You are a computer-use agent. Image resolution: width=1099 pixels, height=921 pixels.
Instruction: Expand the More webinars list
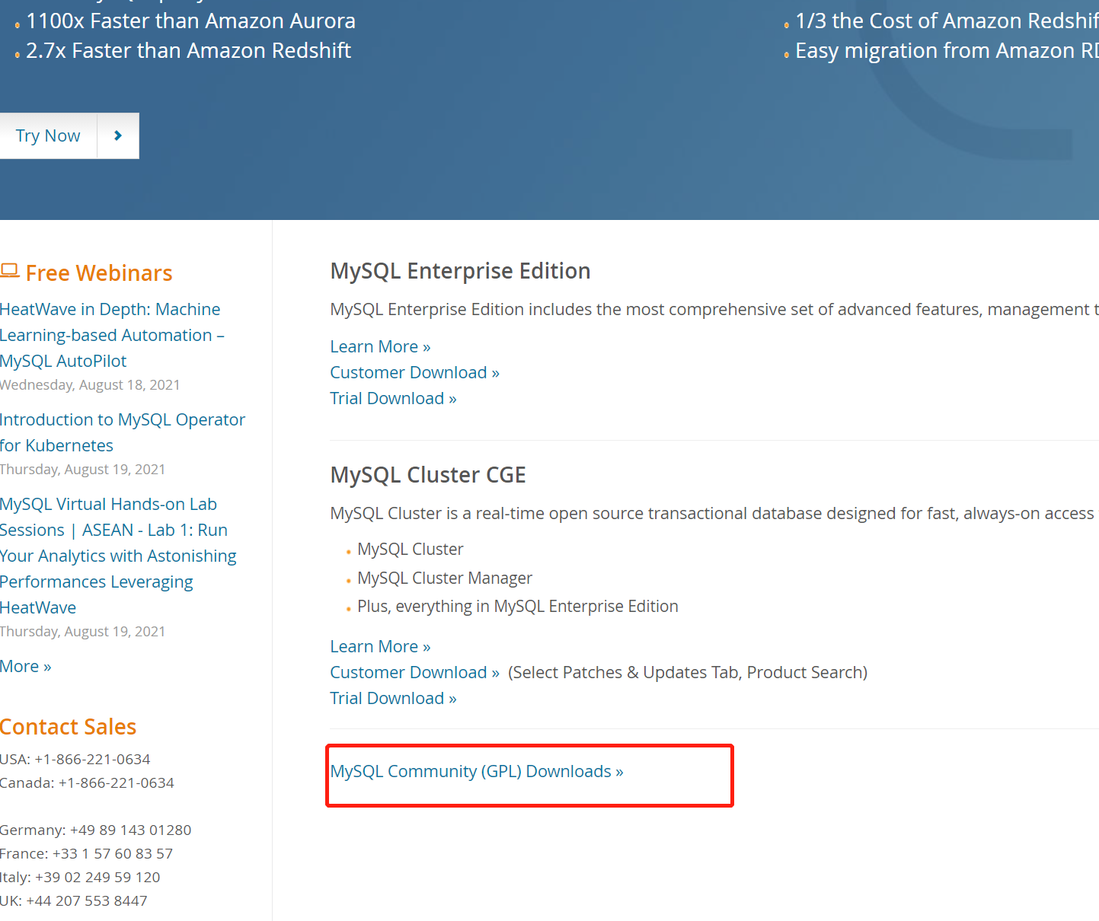click(25, 666)
